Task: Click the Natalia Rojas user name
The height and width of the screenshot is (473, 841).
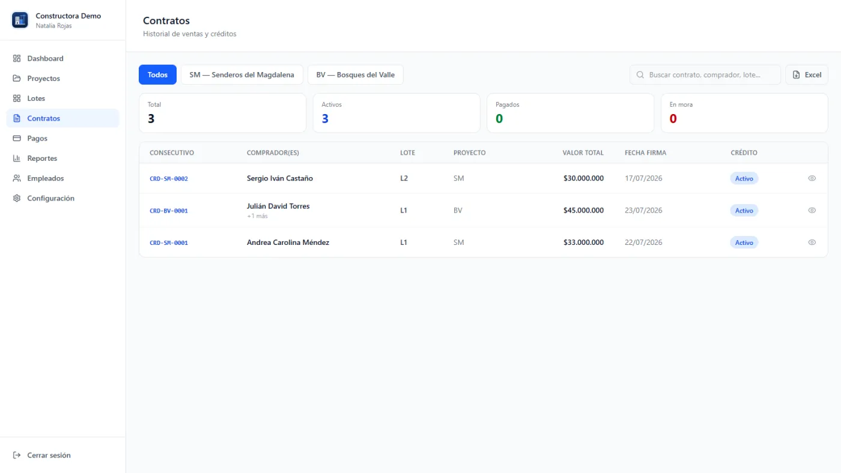Action: 53,26
